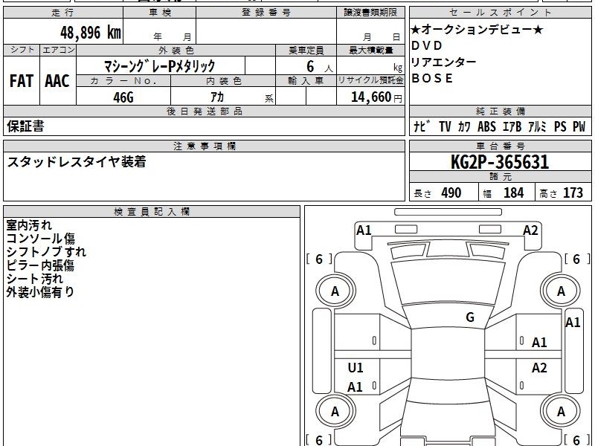The height and width of the screenshot is (446, 595).
Task: Click interior color アカ
Action: [x=217, y=97]
